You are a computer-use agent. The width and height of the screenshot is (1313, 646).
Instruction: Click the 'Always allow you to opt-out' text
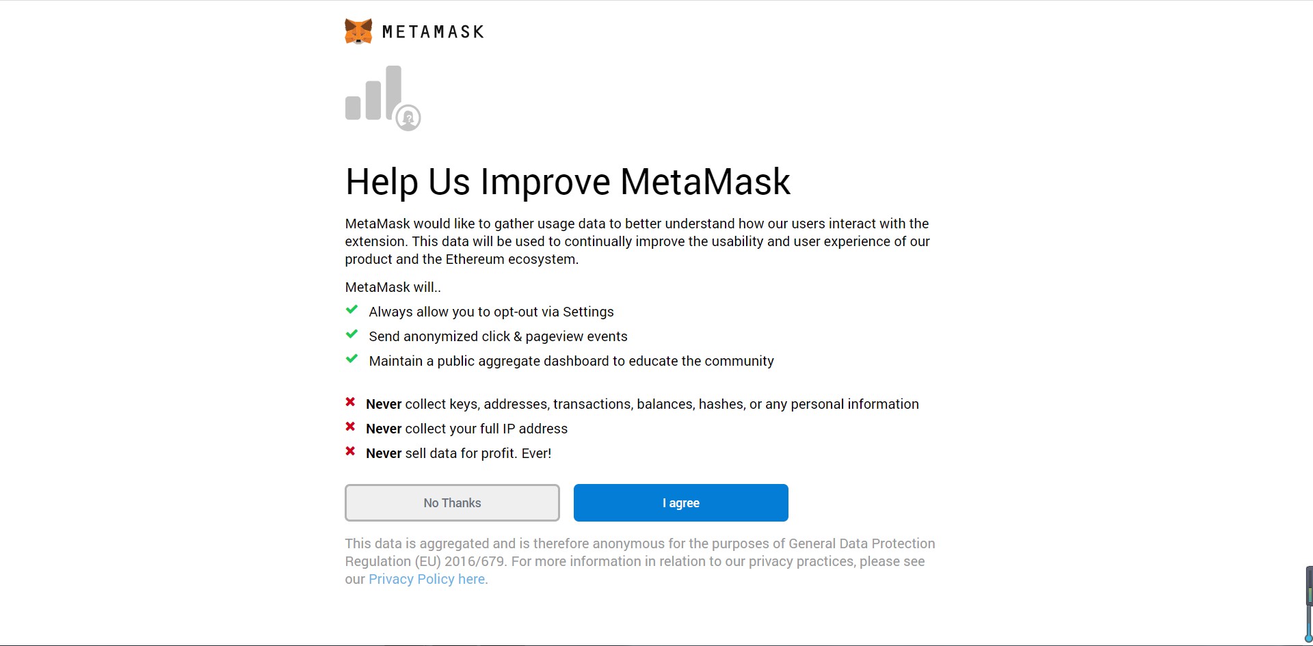(491, 312)
